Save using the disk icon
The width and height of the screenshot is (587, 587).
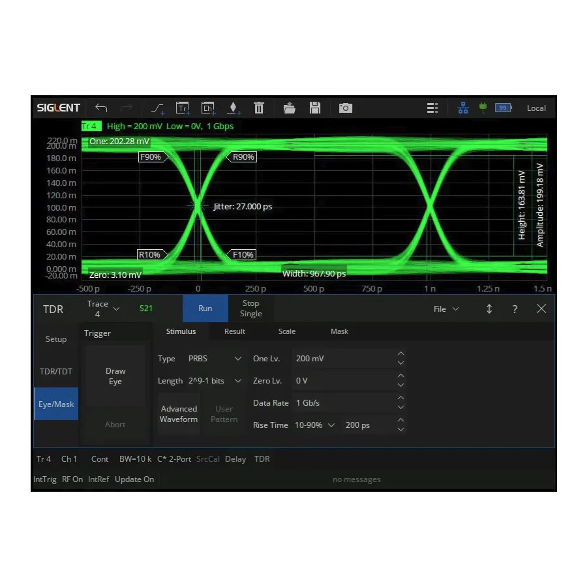click(x=315, y=108)
